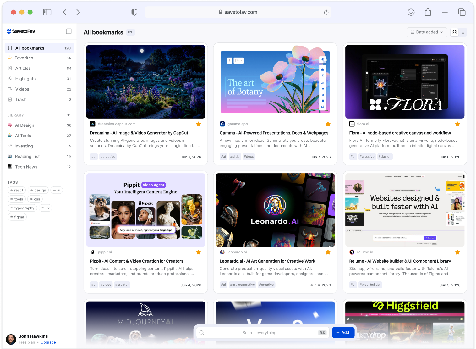Viewport: 476px width, 349px height.
Task: Click the leonardo.ai site favicon
Action: pos(222,252)
